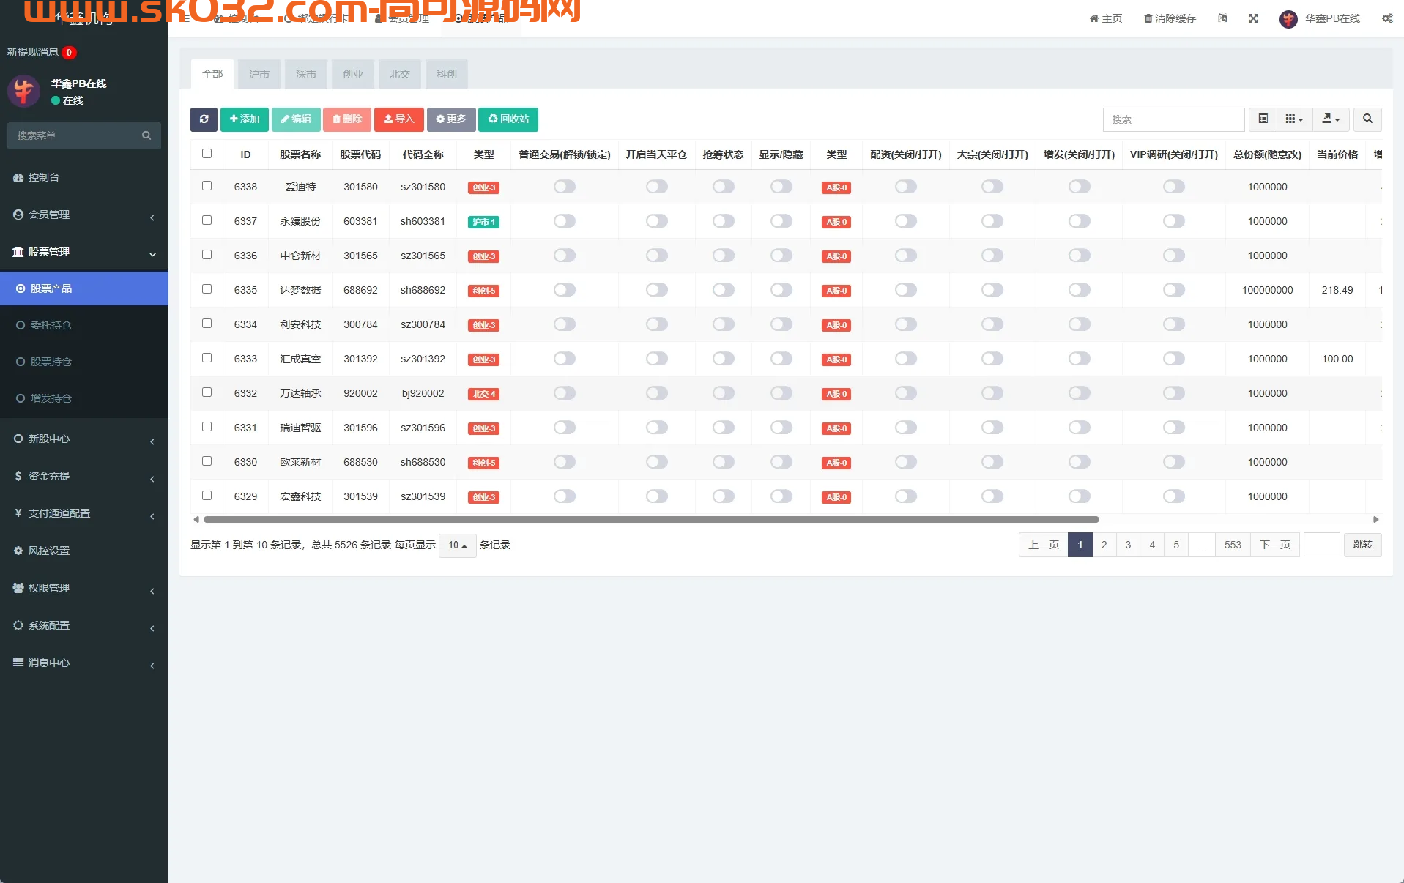
Task: Click the table search input field
Action: point(1173,119)
